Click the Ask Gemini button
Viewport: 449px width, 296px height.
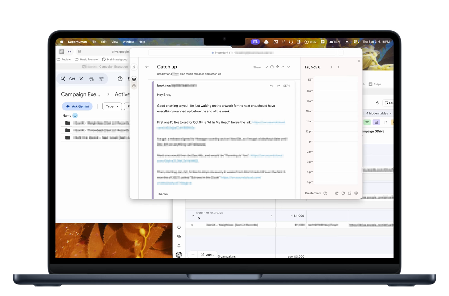point(77,106)
